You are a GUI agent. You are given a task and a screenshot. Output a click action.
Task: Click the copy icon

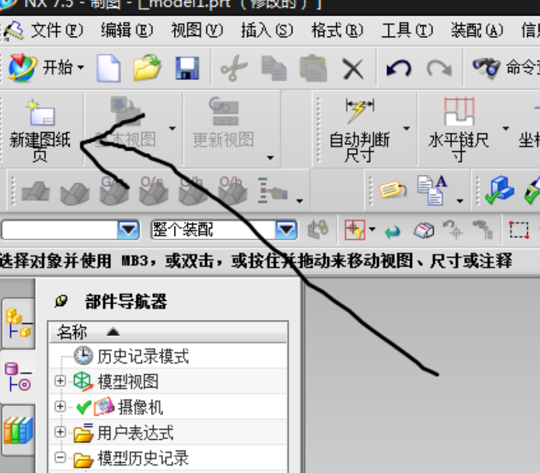pyautogui.click(x=274, y=68)
